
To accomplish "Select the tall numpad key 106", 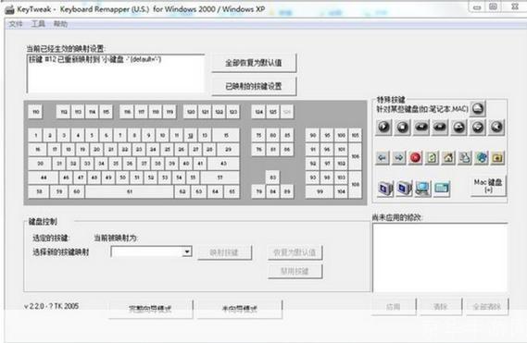I will 356,156.
